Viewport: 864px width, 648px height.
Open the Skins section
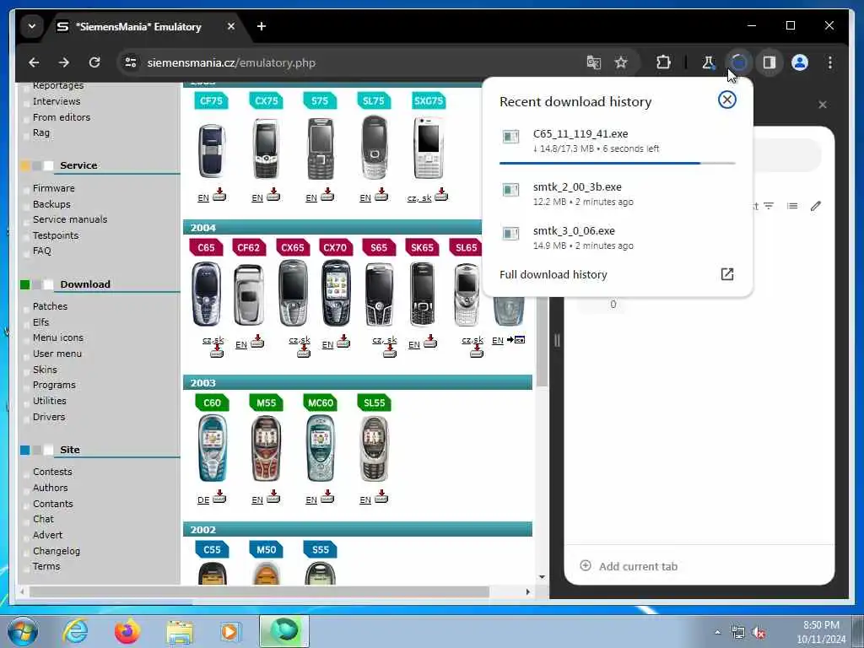45,370
